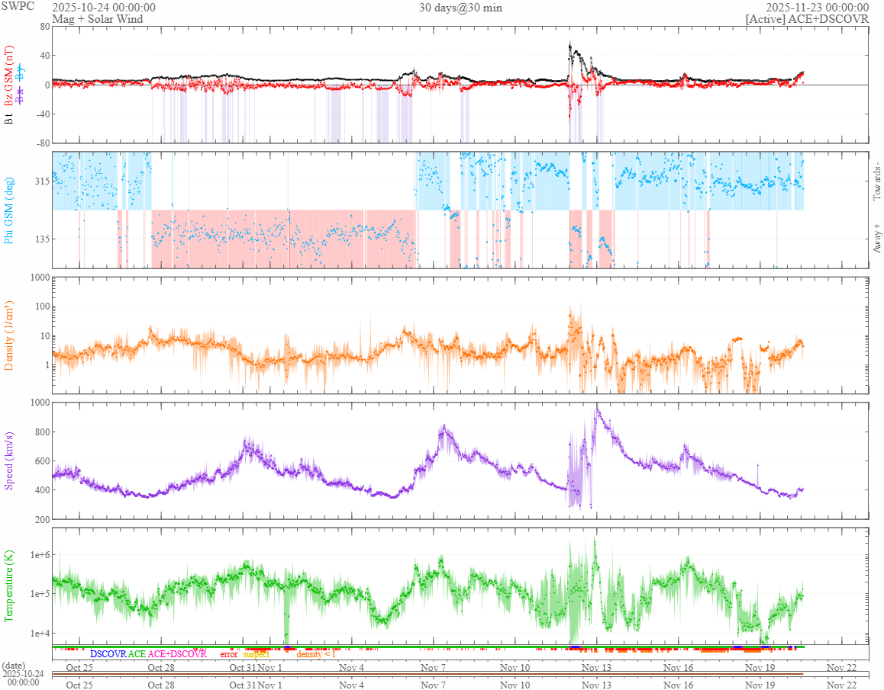Click the red 'Bz GSM (nT)' axis label

coord(8,76)
